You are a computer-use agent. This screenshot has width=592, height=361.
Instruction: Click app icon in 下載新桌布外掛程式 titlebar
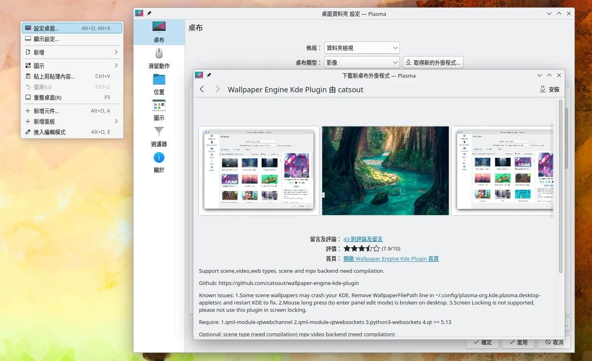199,75
